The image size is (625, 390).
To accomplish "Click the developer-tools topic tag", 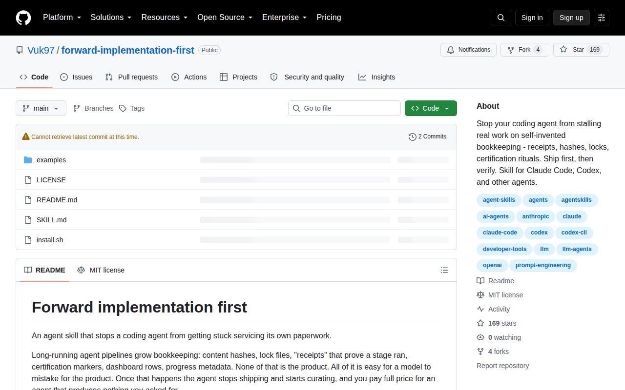I will click(x=505, y=249).
